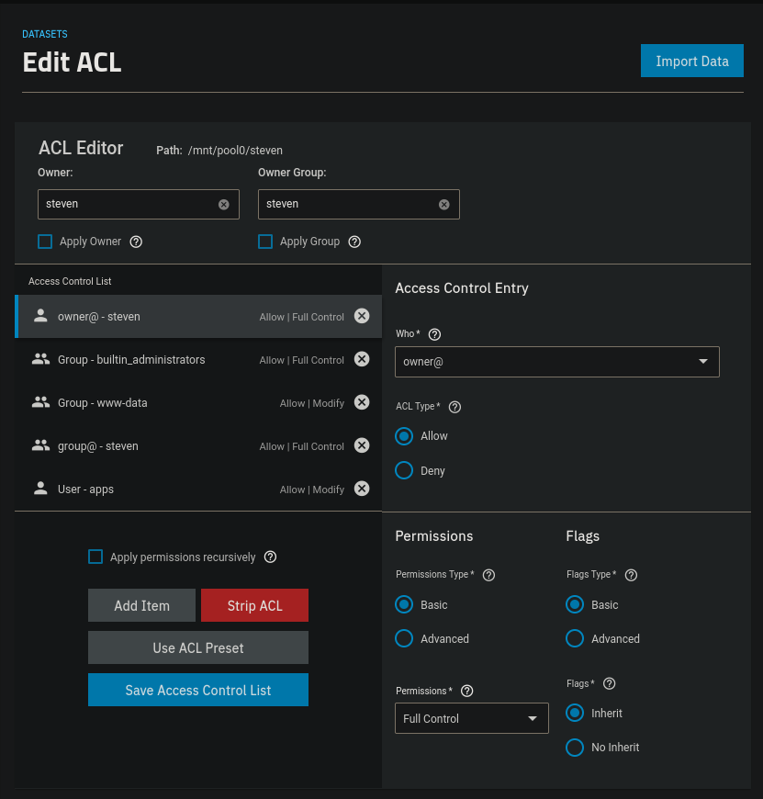The width and height of the screenshot is (763, 799).
Task: Click the person icon of User - apps
Action: pyautogui.click(x=40, y=490)
